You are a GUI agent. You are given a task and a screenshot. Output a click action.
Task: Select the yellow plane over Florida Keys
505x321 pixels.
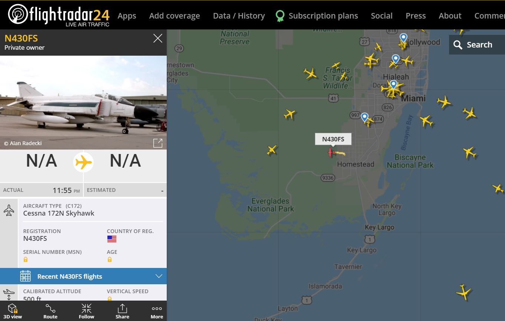[463, 292]
